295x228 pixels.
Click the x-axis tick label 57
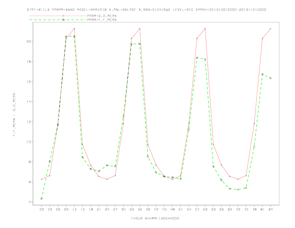tap(197, 209)
